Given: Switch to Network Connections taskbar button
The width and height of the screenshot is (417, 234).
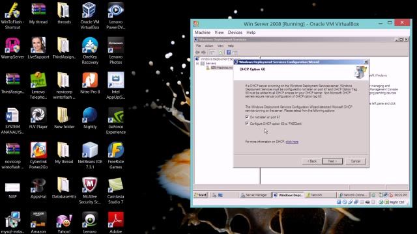Looking at the screenshot, I should 353,195.
